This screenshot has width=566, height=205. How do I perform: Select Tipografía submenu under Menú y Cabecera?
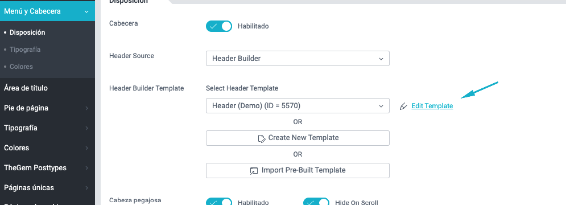pos(25,50)
